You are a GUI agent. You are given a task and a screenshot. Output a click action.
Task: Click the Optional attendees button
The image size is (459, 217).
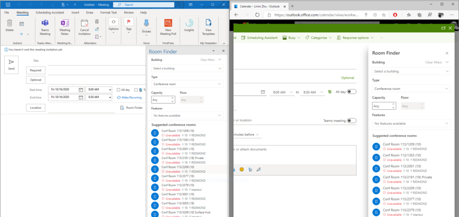(x=35, y=80)
